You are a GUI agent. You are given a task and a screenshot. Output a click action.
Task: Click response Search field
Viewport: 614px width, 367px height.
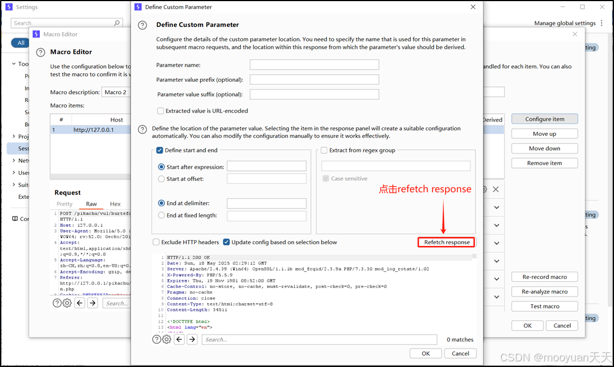(x=319, y=339)
